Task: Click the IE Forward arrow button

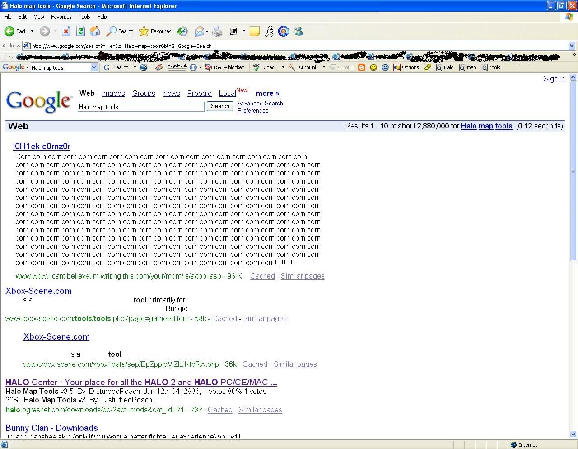Action: click(44, 31)
